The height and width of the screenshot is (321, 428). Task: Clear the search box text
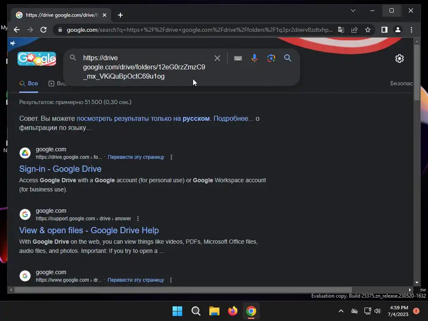(x=217, y=58)
